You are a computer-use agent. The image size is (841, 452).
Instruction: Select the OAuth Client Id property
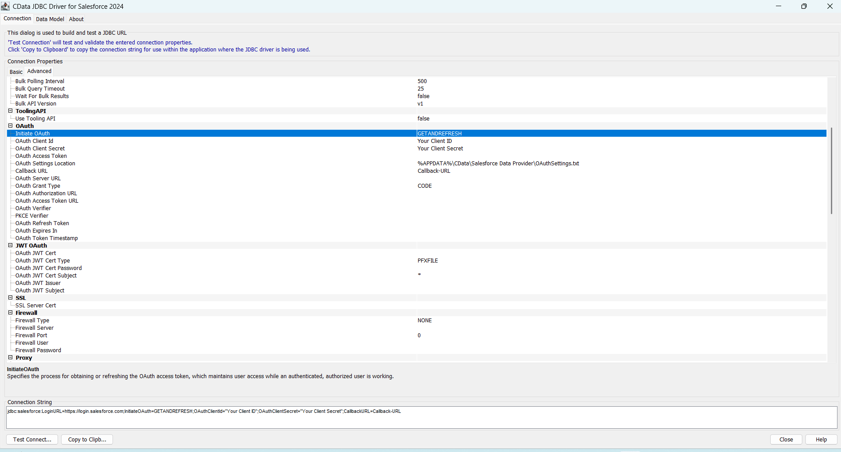pyautogui.click(x=34, y=141)
